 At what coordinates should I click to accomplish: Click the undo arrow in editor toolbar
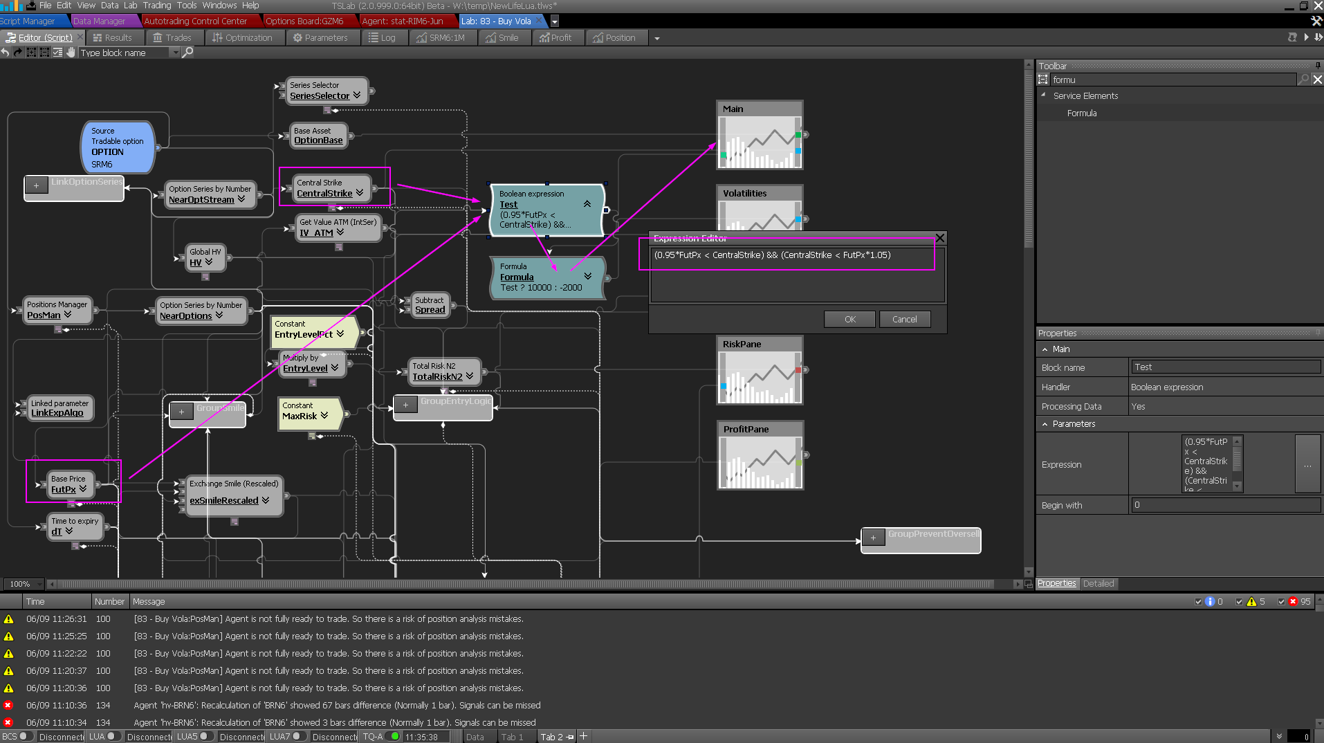6,53
